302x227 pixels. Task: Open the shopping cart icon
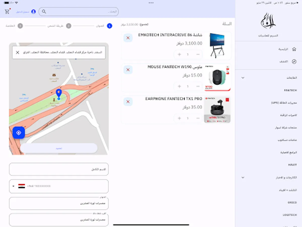tap(7, 11)
